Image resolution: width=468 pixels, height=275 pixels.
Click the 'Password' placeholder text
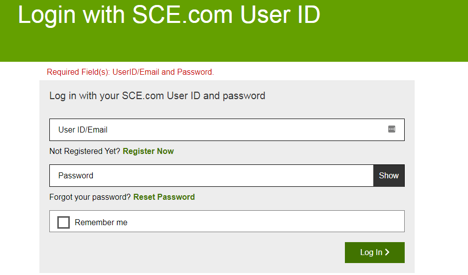pos(76,175)
